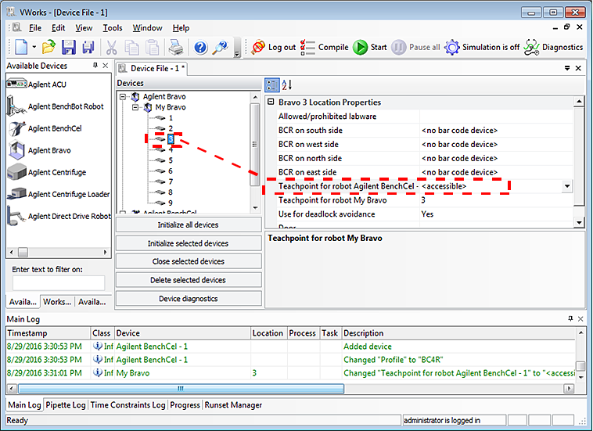
Task: Click the Compile toolbar icon
Action: (308, 47)
